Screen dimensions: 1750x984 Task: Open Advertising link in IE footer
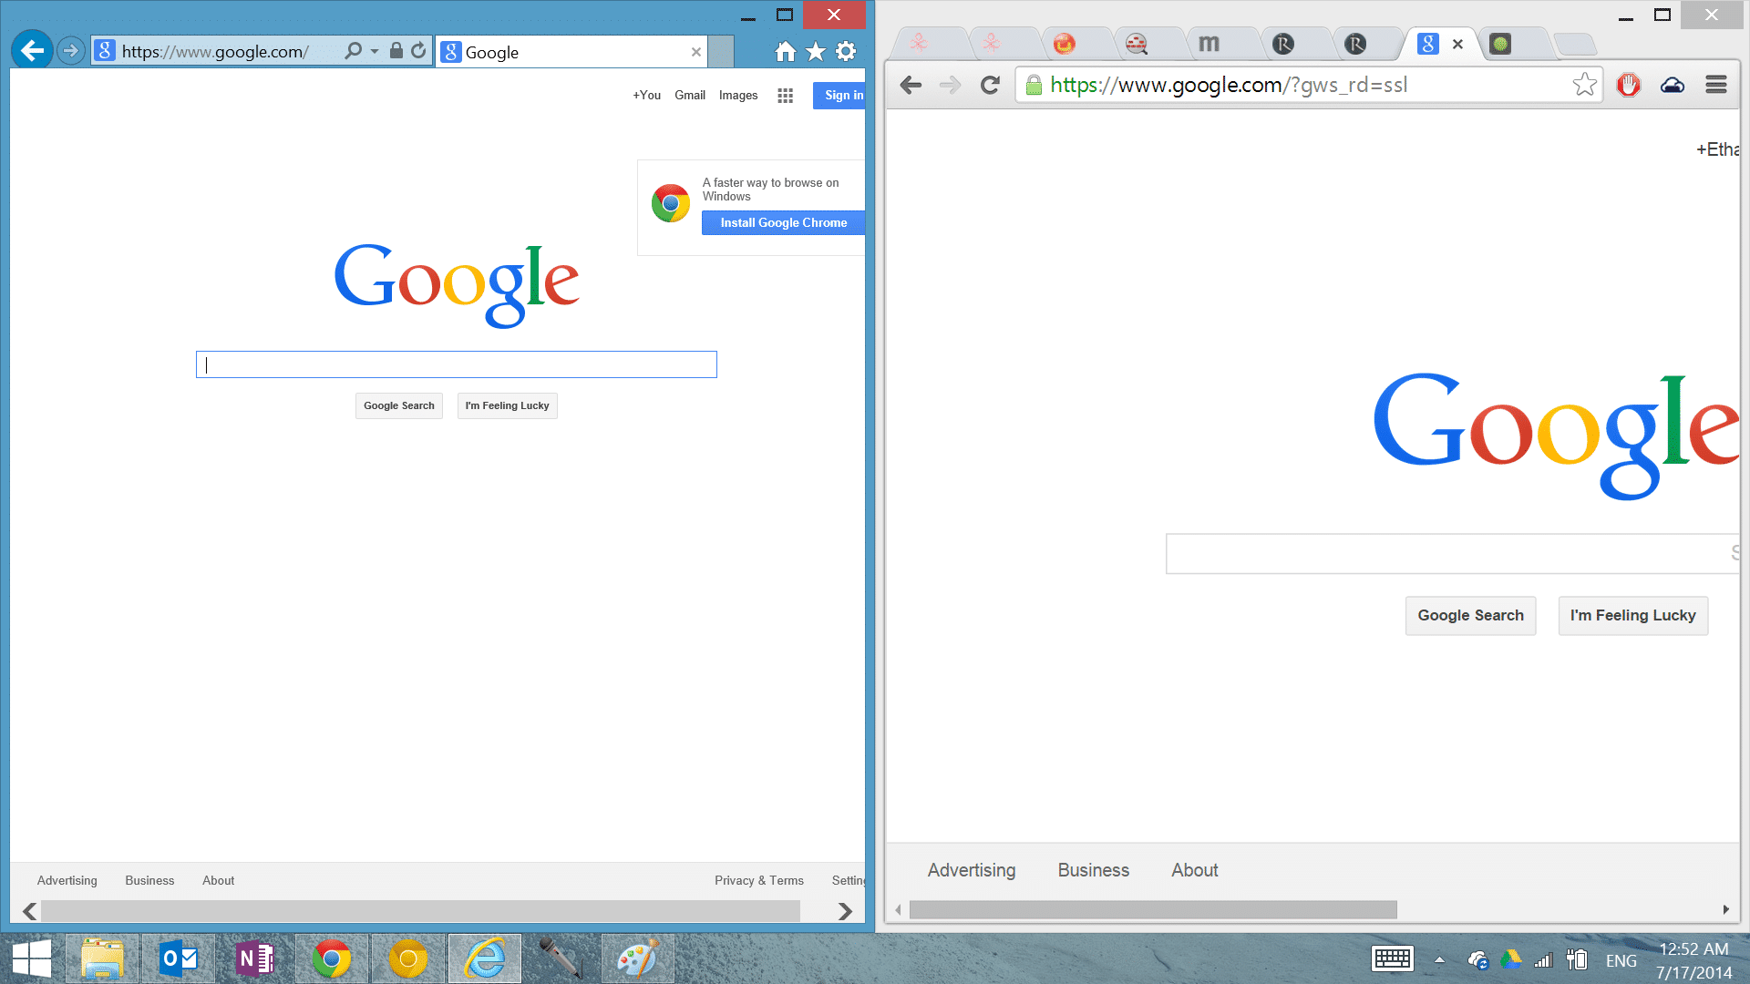(67, 880)
